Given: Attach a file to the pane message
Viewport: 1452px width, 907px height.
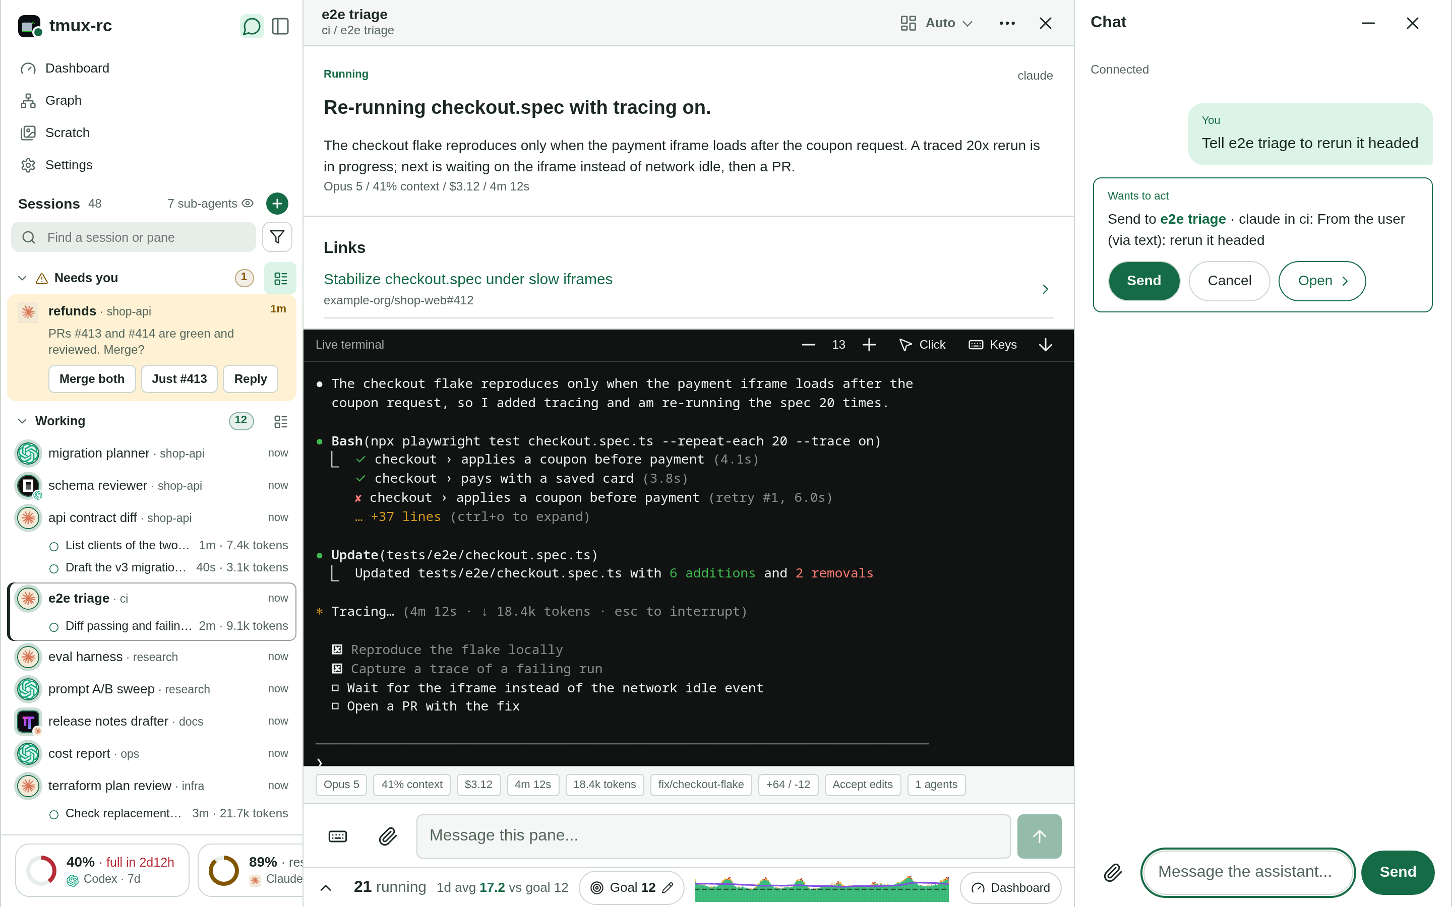Looking at the screenshot, I should tap(388, 836).
